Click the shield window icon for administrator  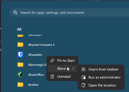tap(83, 77)
